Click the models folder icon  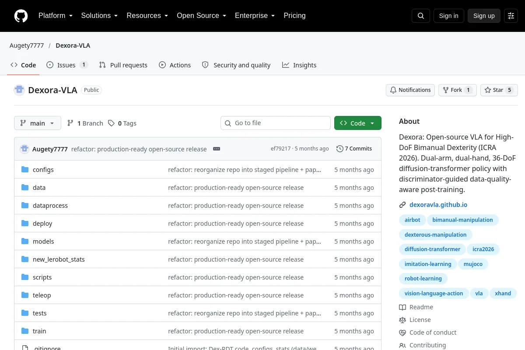click(25, 241)
